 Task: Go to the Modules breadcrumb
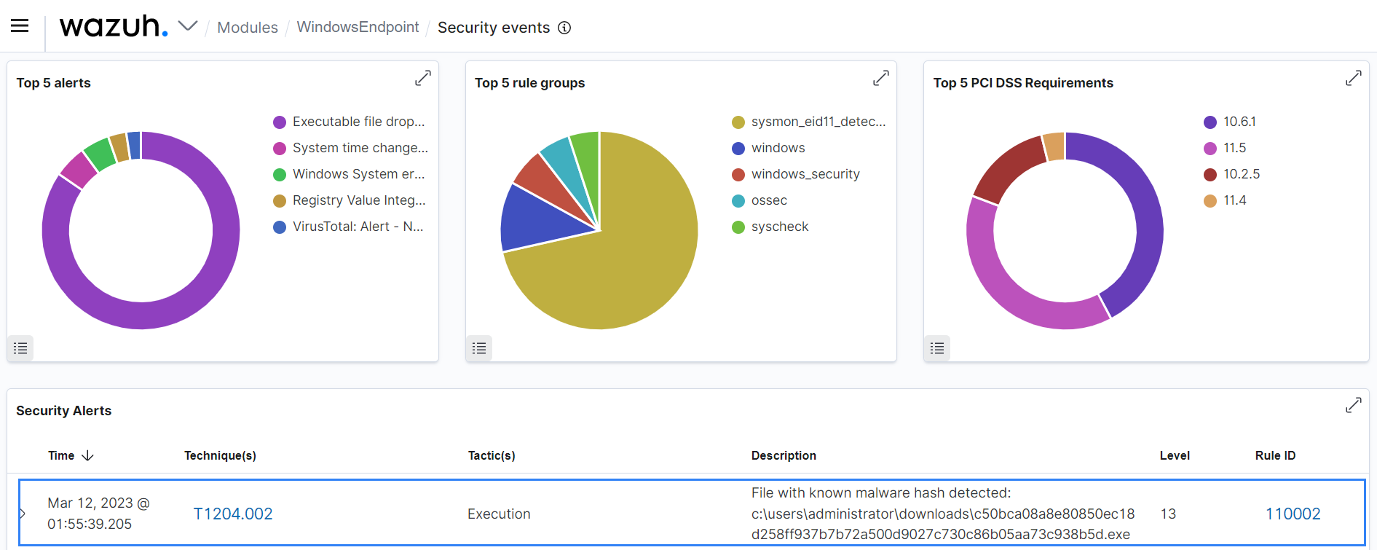247,28
